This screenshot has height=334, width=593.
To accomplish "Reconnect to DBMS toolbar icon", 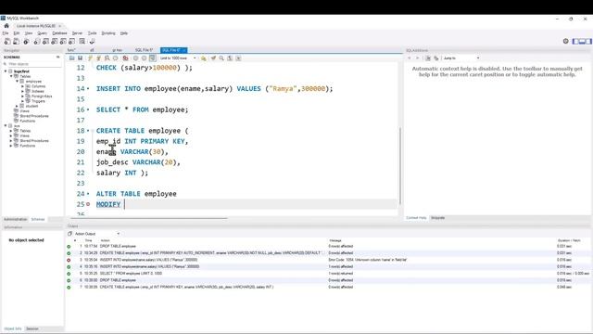I will 92,41.
